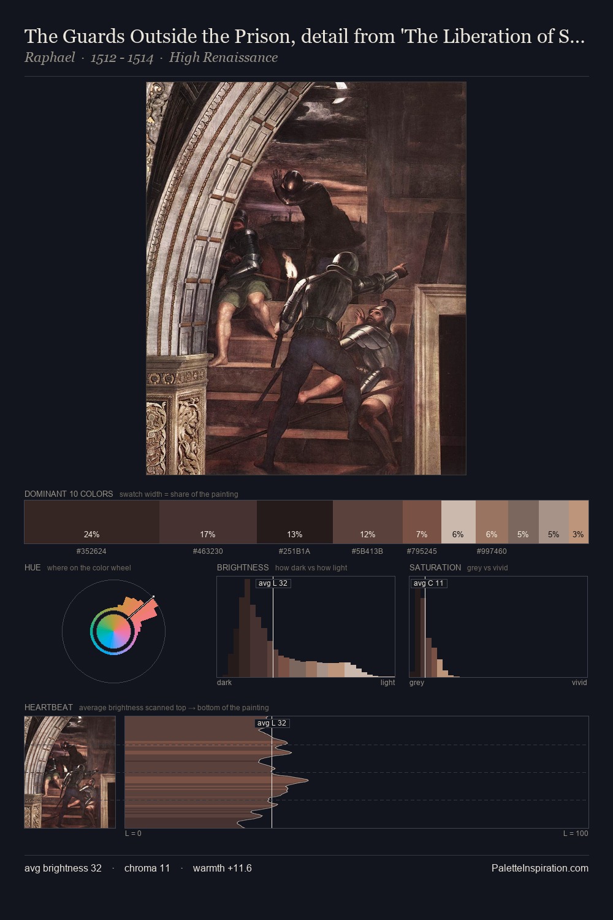Click the 'vivid' axis label
Screen dimensions: 613x920
(x=579, y=683)
